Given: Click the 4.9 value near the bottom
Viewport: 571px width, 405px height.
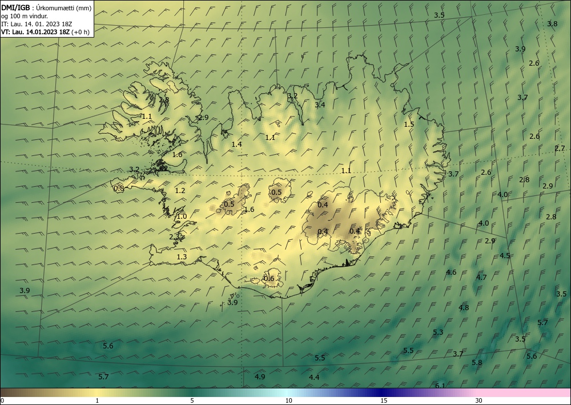Looking at the screenshot, I should click(x=260, y=377).
